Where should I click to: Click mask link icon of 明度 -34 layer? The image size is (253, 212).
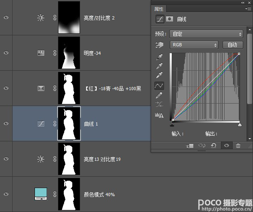click(x=55, y=53)
